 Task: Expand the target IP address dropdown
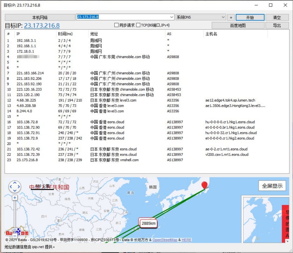(x=172, y=17)
